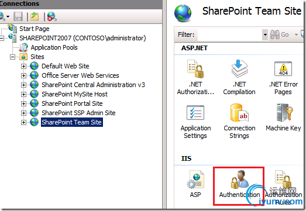Open .NET Authorization Rules feature
This screenshot has width=306, height=211.
coord(195,77)
